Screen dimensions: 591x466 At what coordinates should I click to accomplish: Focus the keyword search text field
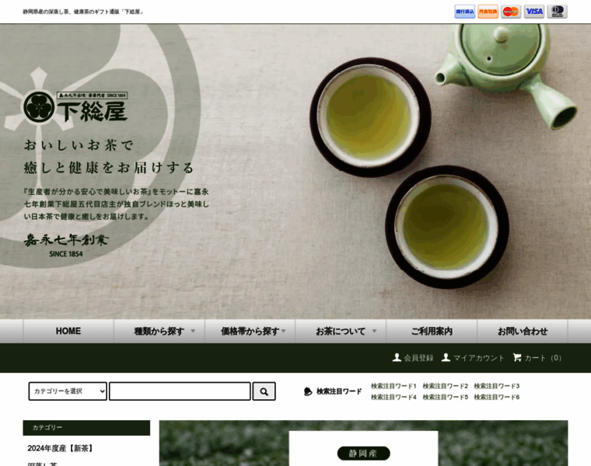point(180,391)
